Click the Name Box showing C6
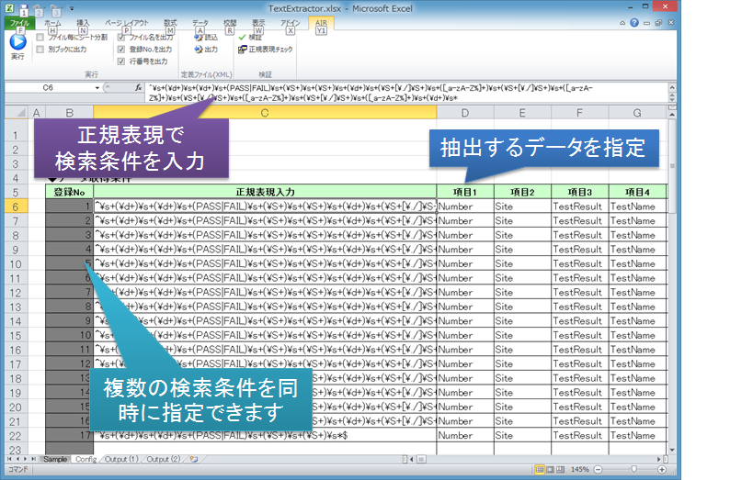Viewport: 753px width, 480px height. click(x=48, y=88)
